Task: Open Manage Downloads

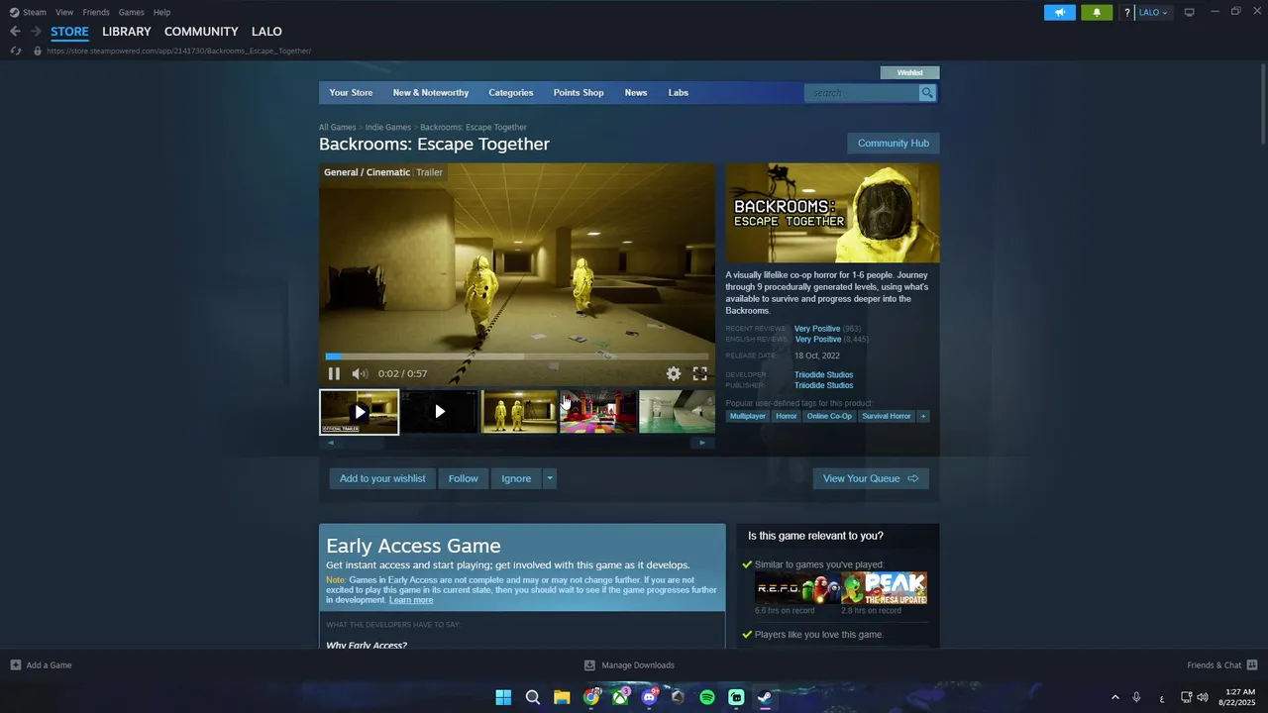Action: pos(629,665)
